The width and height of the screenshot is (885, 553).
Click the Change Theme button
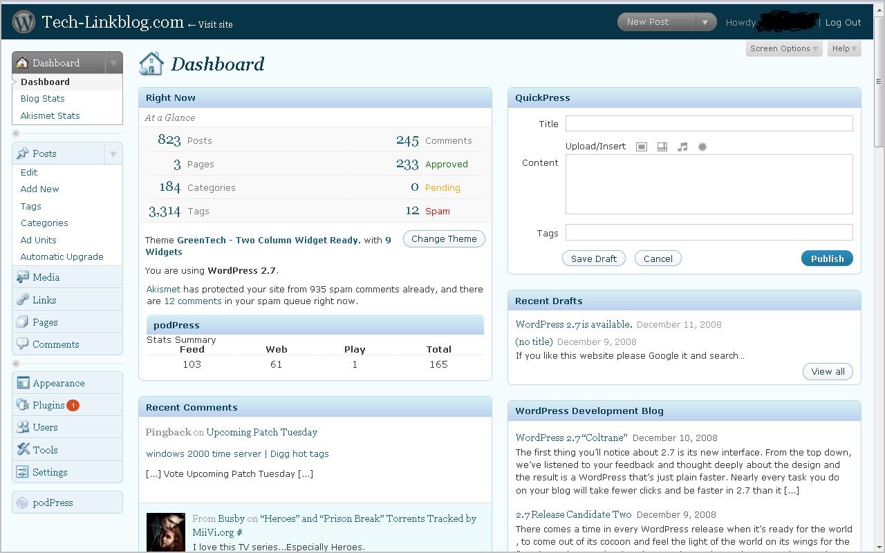pyautogui.click(x=444, y=239)
